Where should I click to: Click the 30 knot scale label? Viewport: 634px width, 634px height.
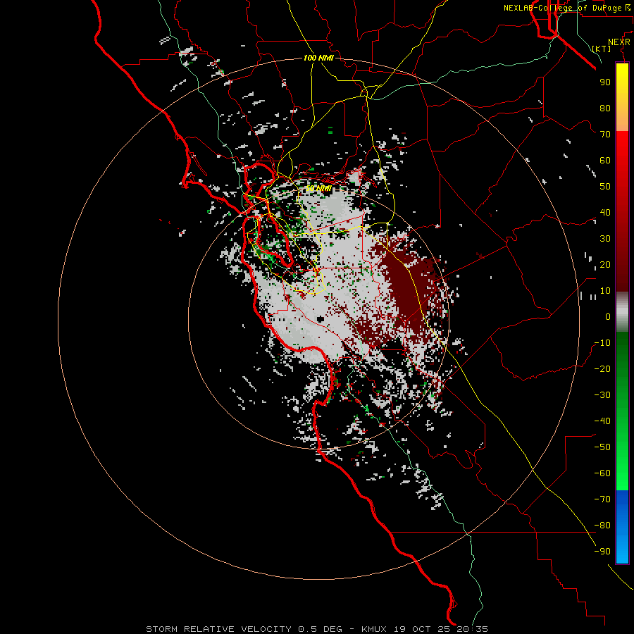(x=605, y=239)
